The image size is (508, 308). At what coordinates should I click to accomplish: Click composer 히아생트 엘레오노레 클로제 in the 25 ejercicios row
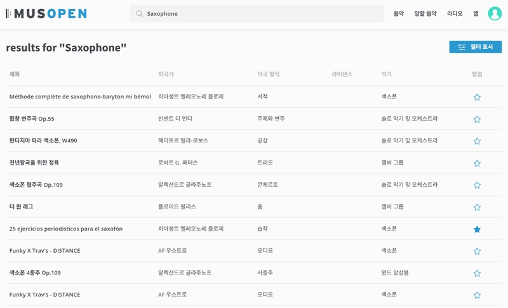tap(191, 229)
